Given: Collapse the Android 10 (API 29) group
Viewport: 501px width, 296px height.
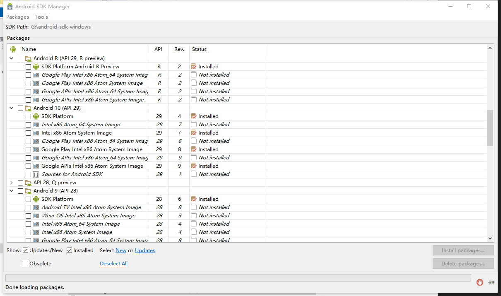Looking at the screenshot, I should click(x=12, y=108).
